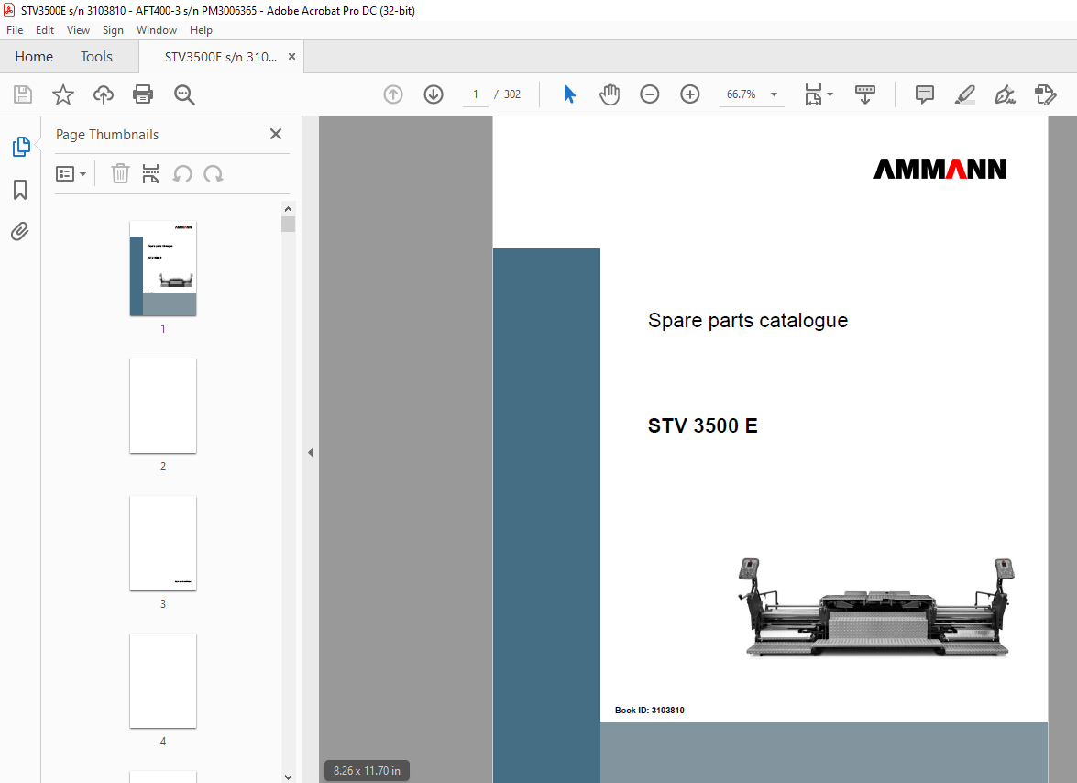Viewport: 1077px width, 783px height.
Task: Switch to the Tools tab
Action: (x=96, y=56)
